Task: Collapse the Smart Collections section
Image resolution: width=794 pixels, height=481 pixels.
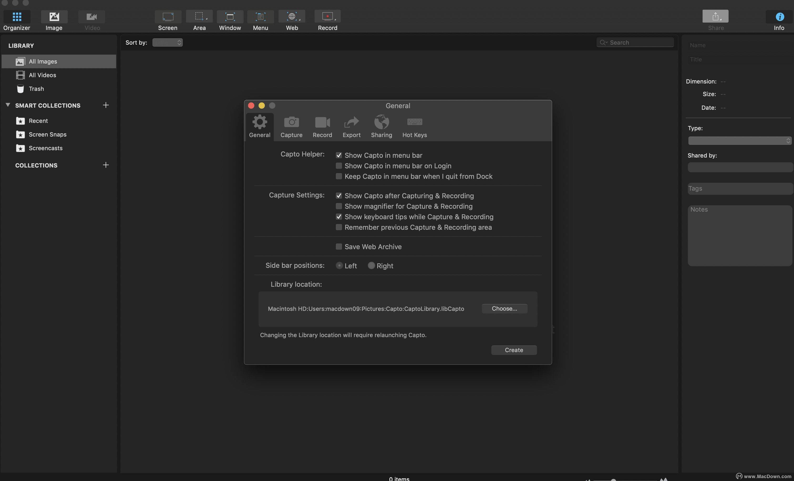Action: (8, 105)
